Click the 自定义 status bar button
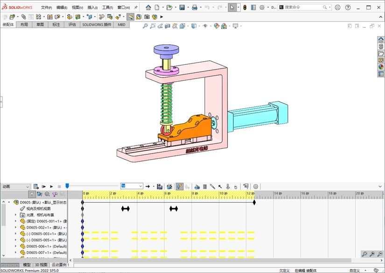385x273 pixels. pos(355,270)
